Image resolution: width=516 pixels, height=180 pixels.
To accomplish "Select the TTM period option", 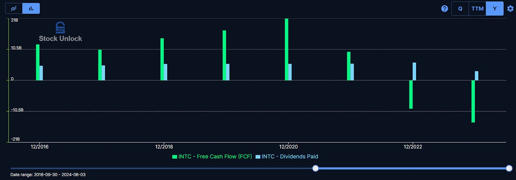I will pos(477,8).
